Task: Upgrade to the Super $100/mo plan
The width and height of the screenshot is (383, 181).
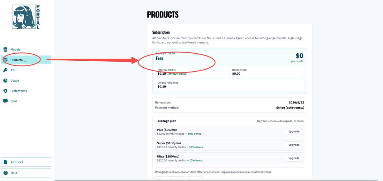Action: 294,145
